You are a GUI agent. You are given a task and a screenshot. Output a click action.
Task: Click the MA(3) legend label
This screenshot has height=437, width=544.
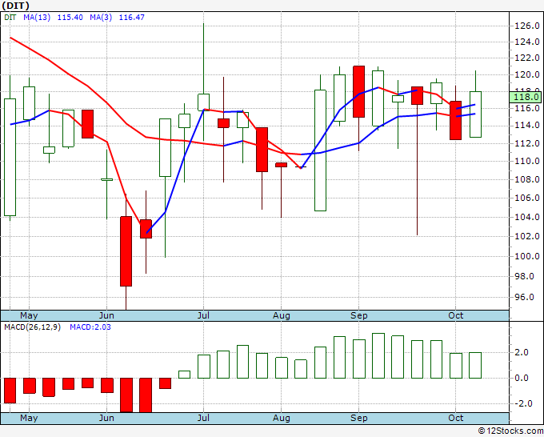pos(101,17)
